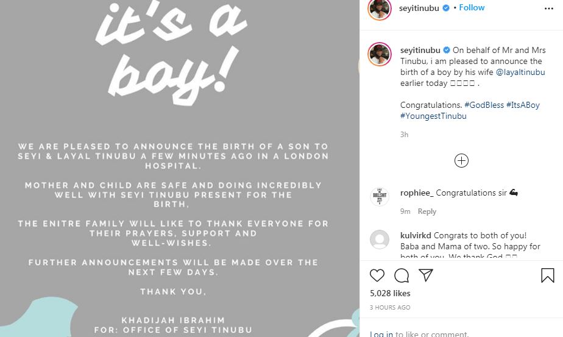
Task: Open the #ItsABoy hashtag
Action: pyautogui.click(x=523, y=105)
